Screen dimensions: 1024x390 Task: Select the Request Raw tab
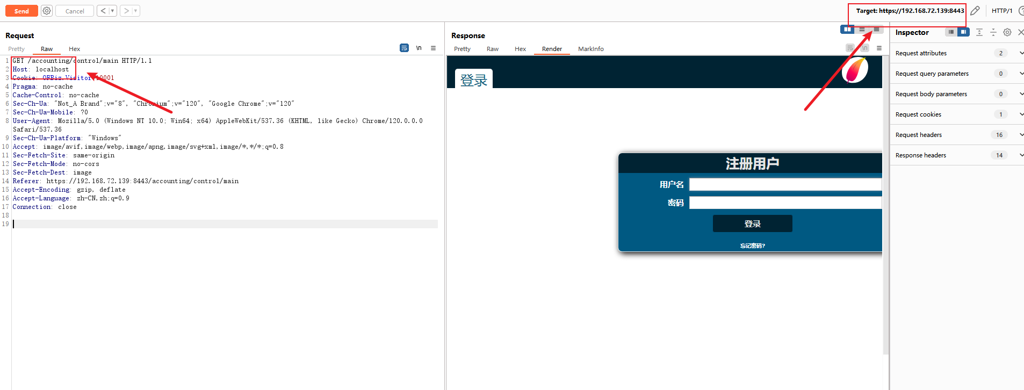47,49
